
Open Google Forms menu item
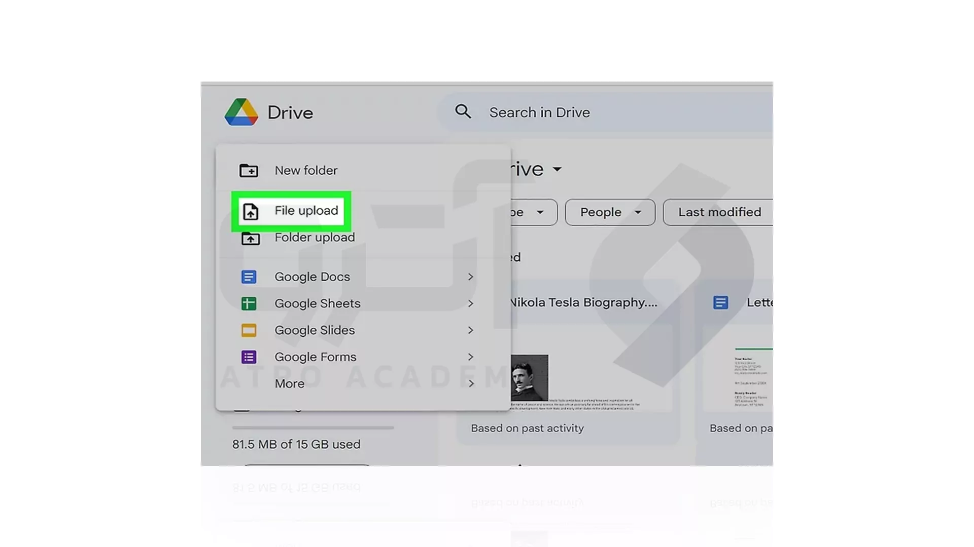[363, 357]
